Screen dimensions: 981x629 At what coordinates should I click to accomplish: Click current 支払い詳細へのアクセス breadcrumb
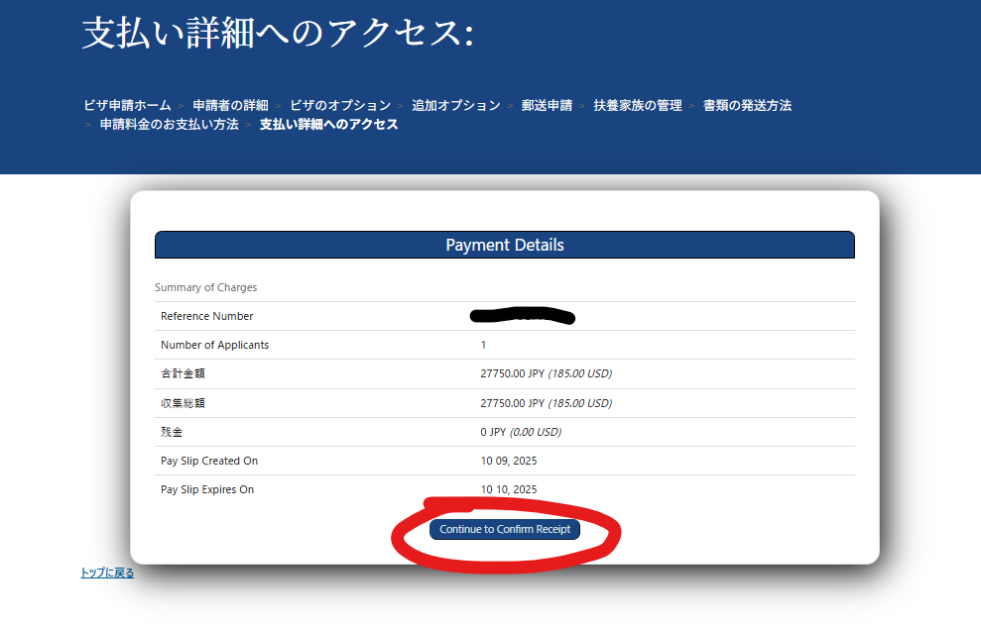[328, 125]
